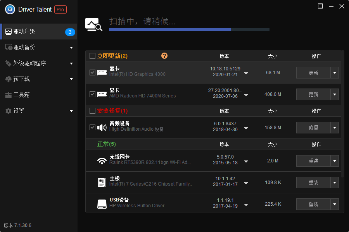349x232 pixels.
Task: Toggle the 需要修复(1) select-all checkbox
Action: [92, 111]
